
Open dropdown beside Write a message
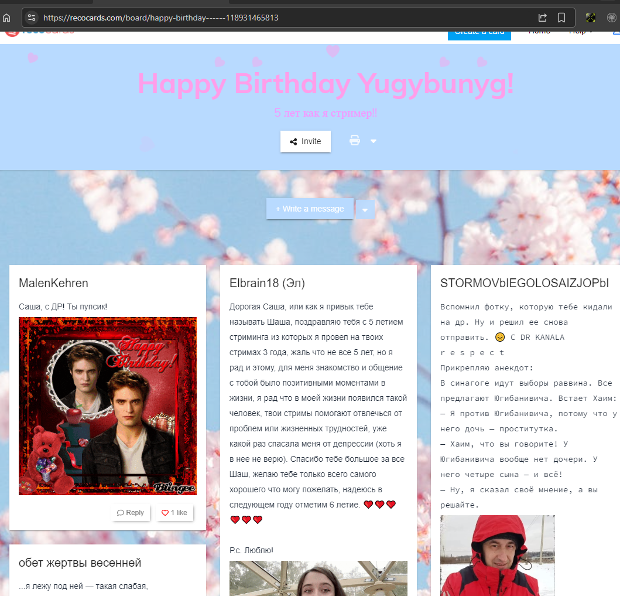pos(365,209)
